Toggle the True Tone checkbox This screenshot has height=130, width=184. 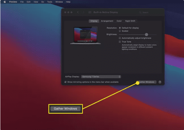click(120, 42)
